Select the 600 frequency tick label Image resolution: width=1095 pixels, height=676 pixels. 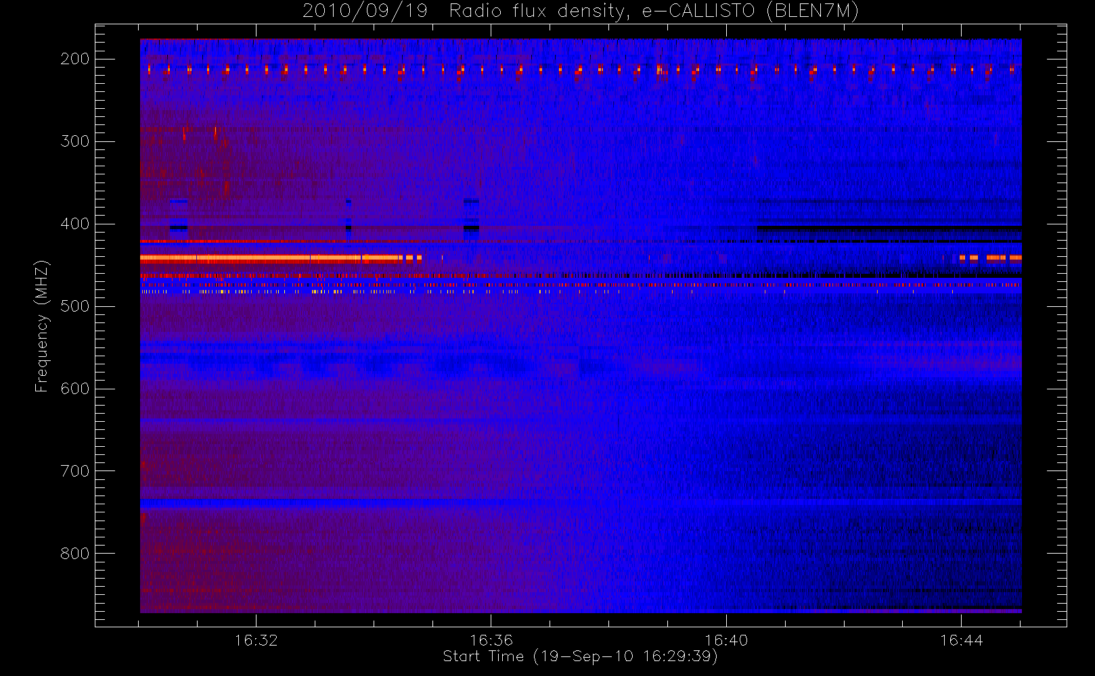coord(75,389)
